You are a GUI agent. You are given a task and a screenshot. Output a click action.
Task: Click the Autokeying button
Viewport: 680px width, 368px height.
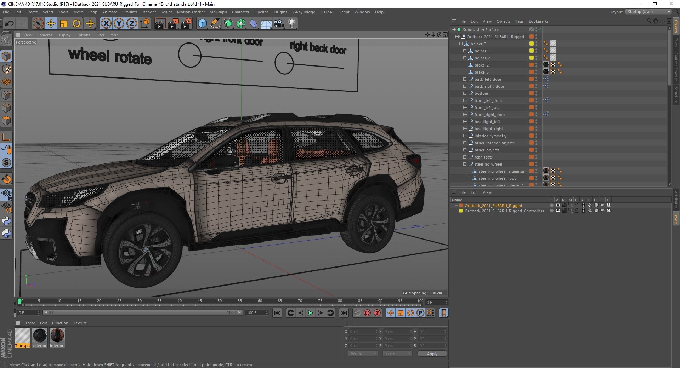coord(367,313)
